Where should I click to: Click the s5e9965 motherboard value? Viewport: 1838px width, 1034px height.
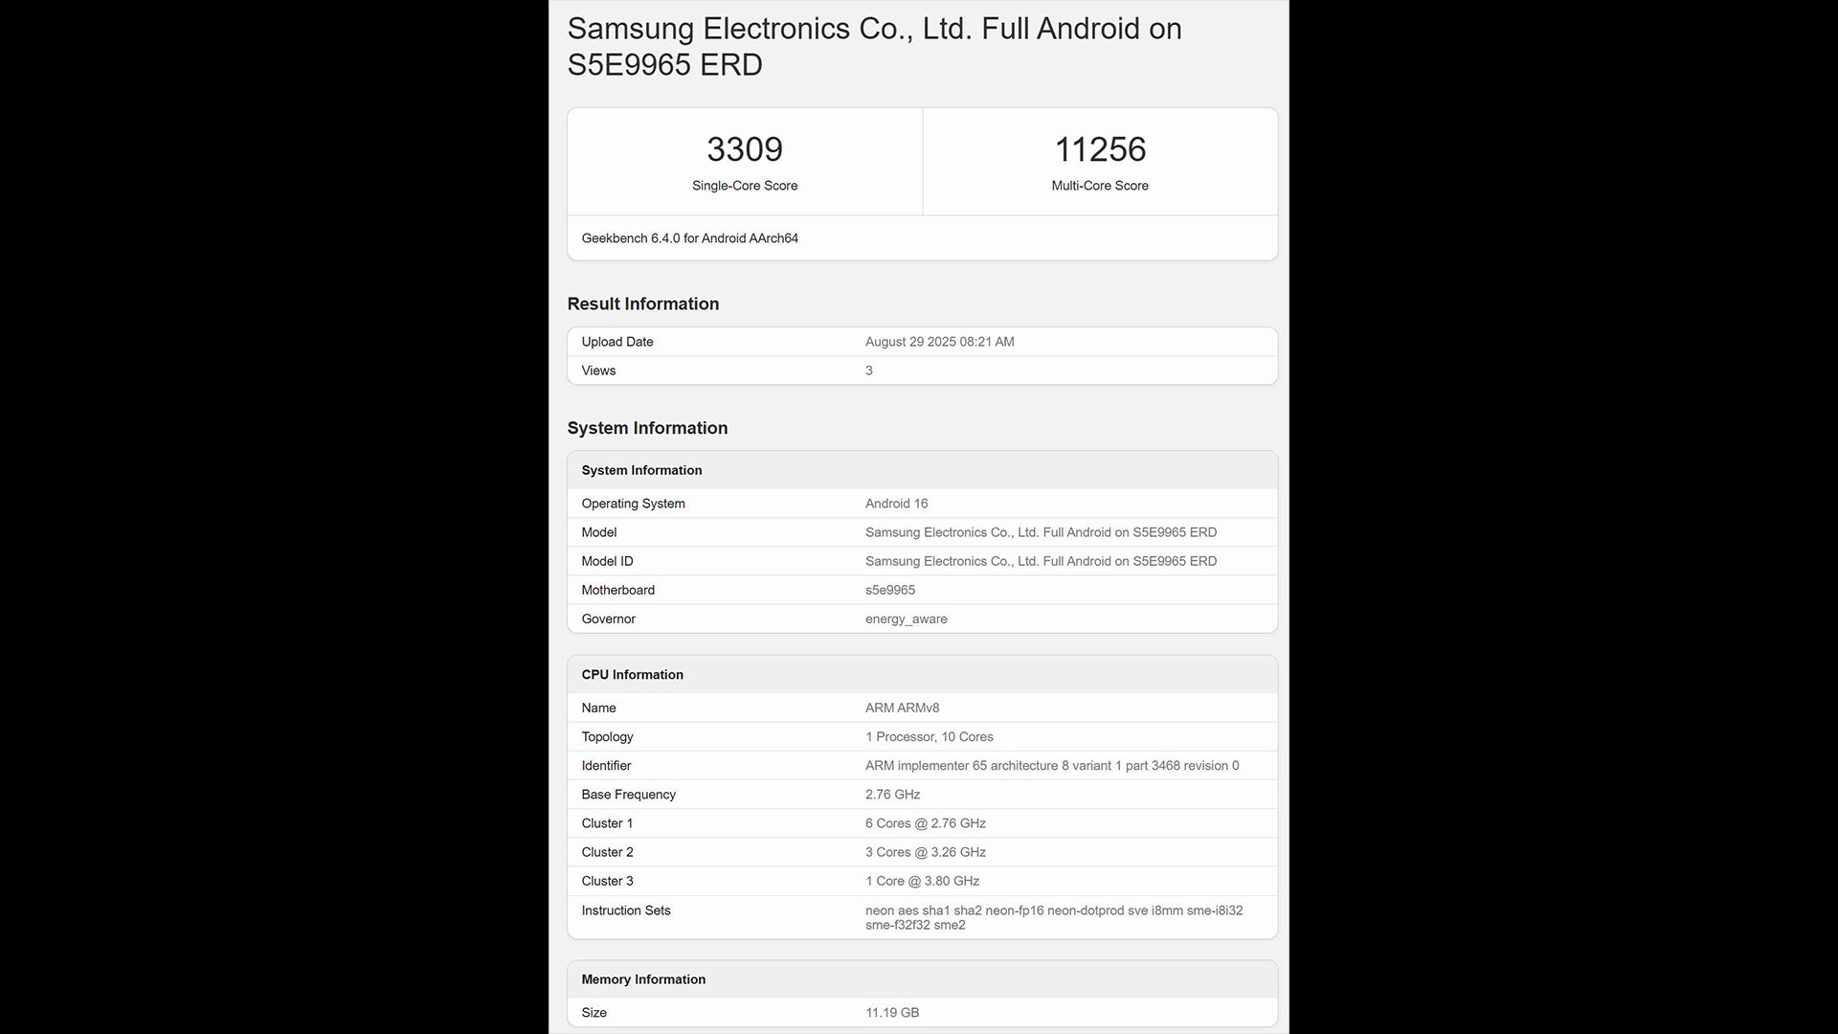[x=889, y=590]
